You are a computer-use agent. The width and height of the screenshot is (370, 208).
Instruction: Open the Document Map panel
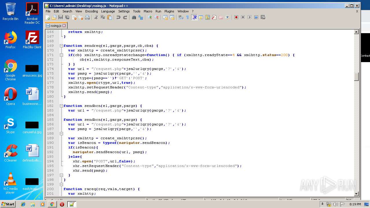208,17
